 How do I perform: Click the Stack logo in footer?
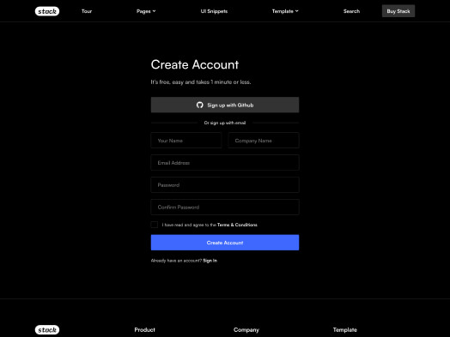click(x=47, y=330)
